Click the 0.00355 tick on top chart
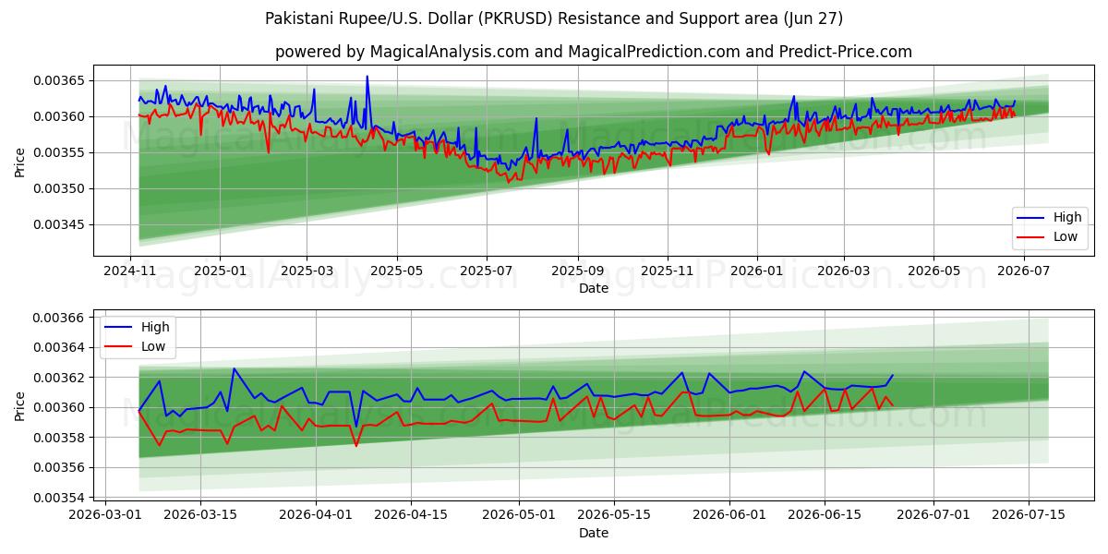This screenshot has width=1108, height=554. coord(60,153)
